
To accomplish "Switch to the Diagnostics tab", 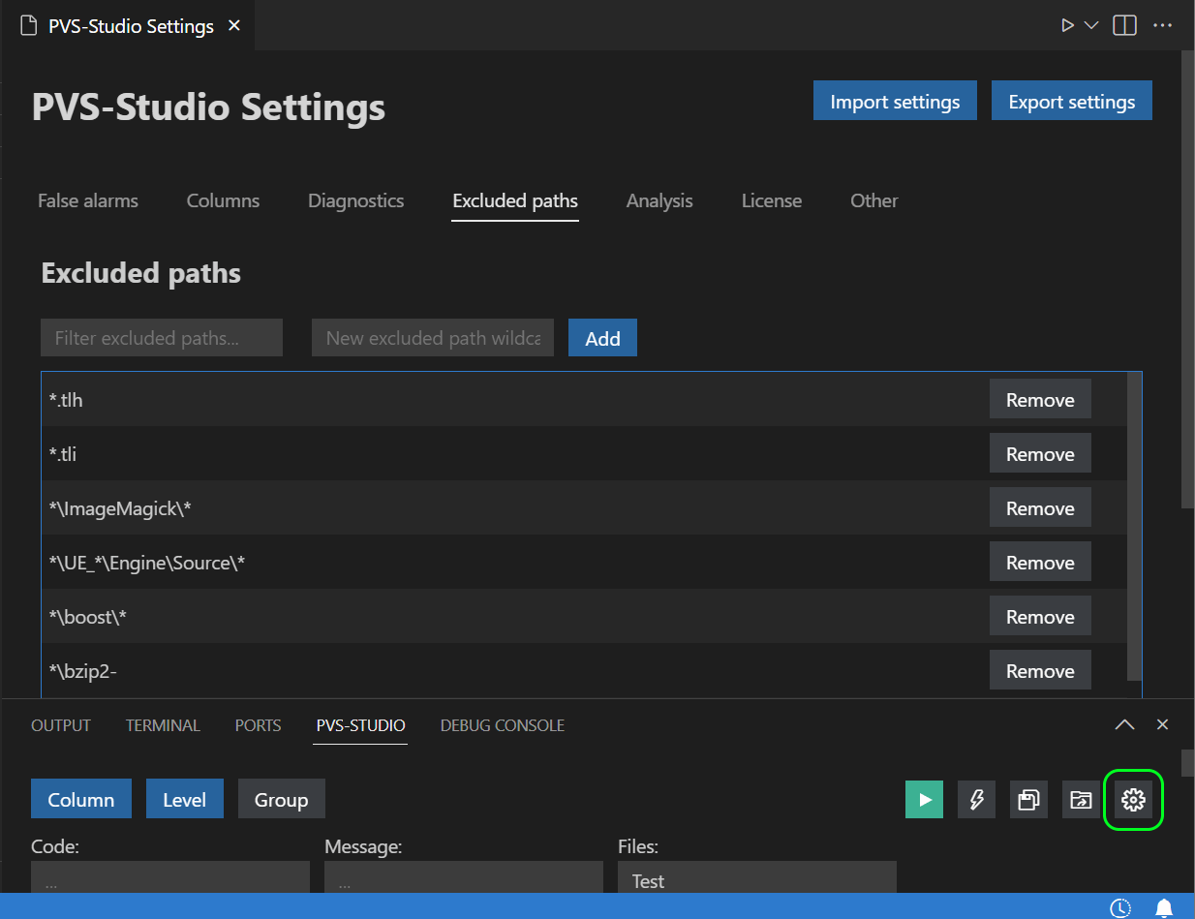I will click(x=355, y=200).
